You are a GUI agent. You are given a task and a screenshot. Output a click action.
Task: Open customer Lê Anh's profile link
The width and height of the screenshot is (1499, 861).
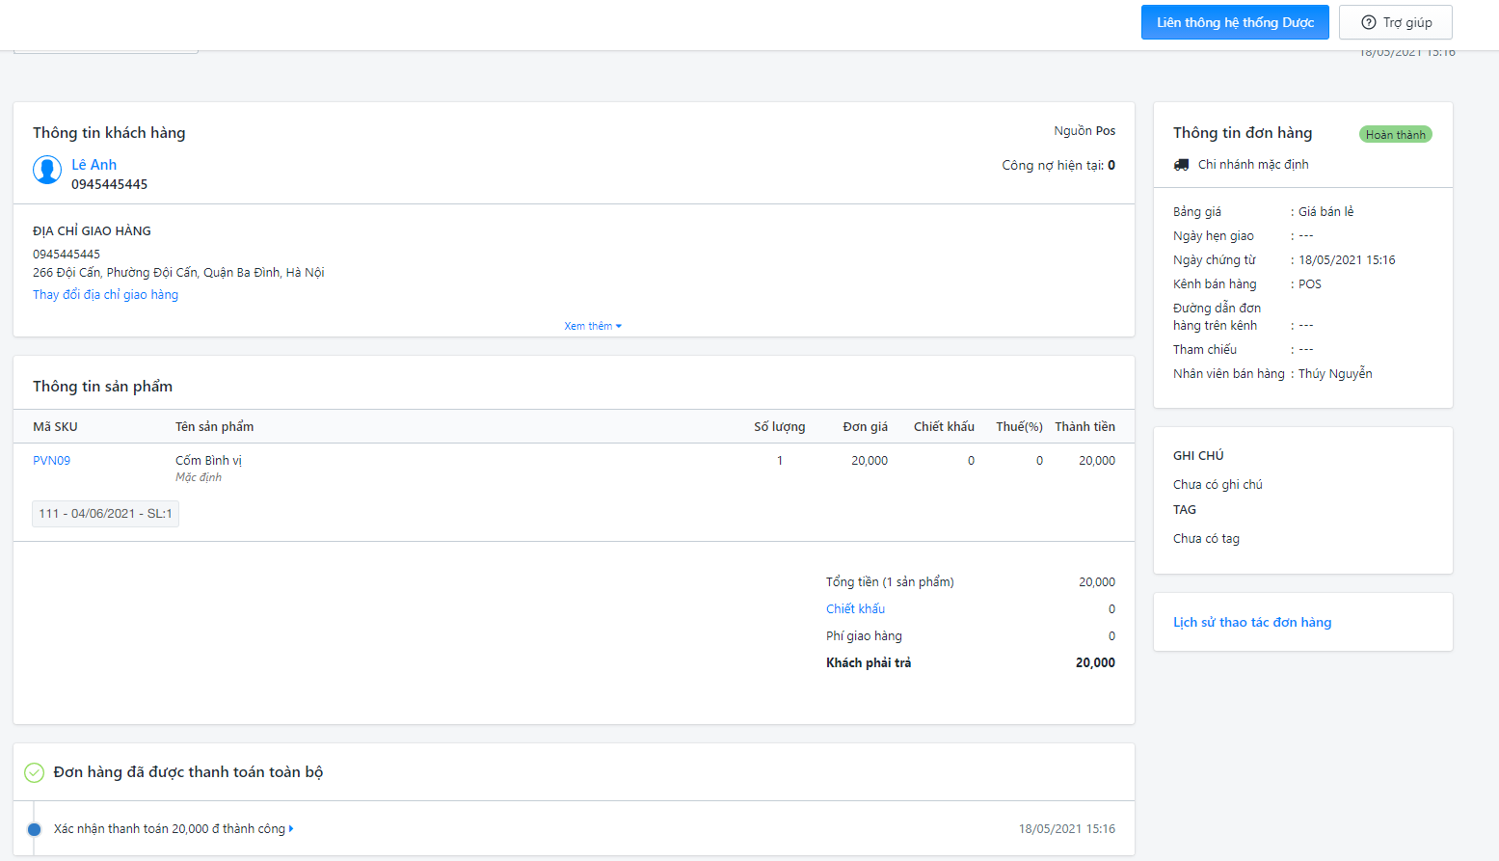94,165
